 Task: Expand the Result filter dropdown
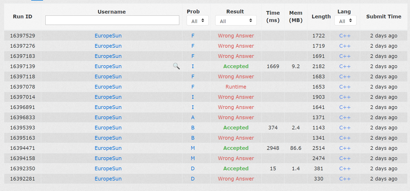click(236, 21)
